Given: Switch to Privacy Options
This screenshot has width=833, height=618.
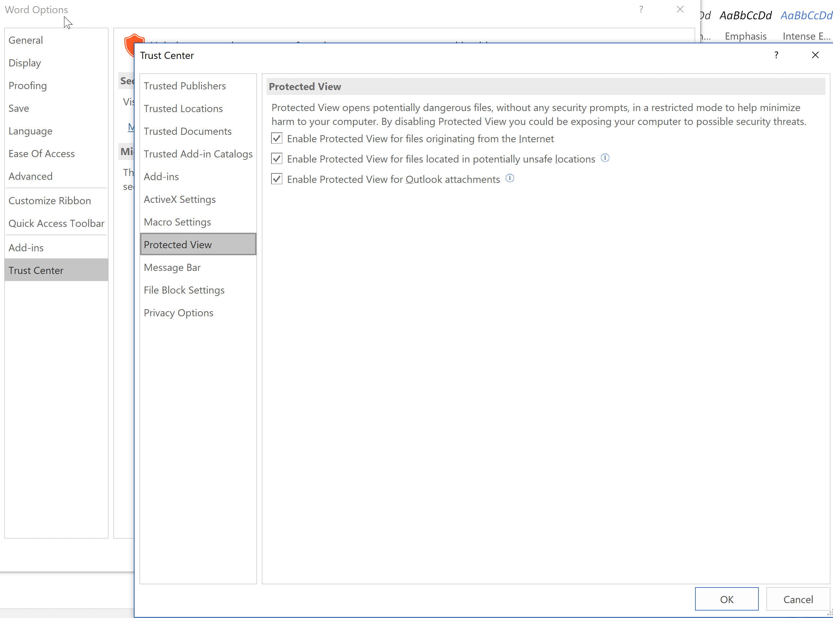Looking at the screenshot, I should tap(178, 313).
